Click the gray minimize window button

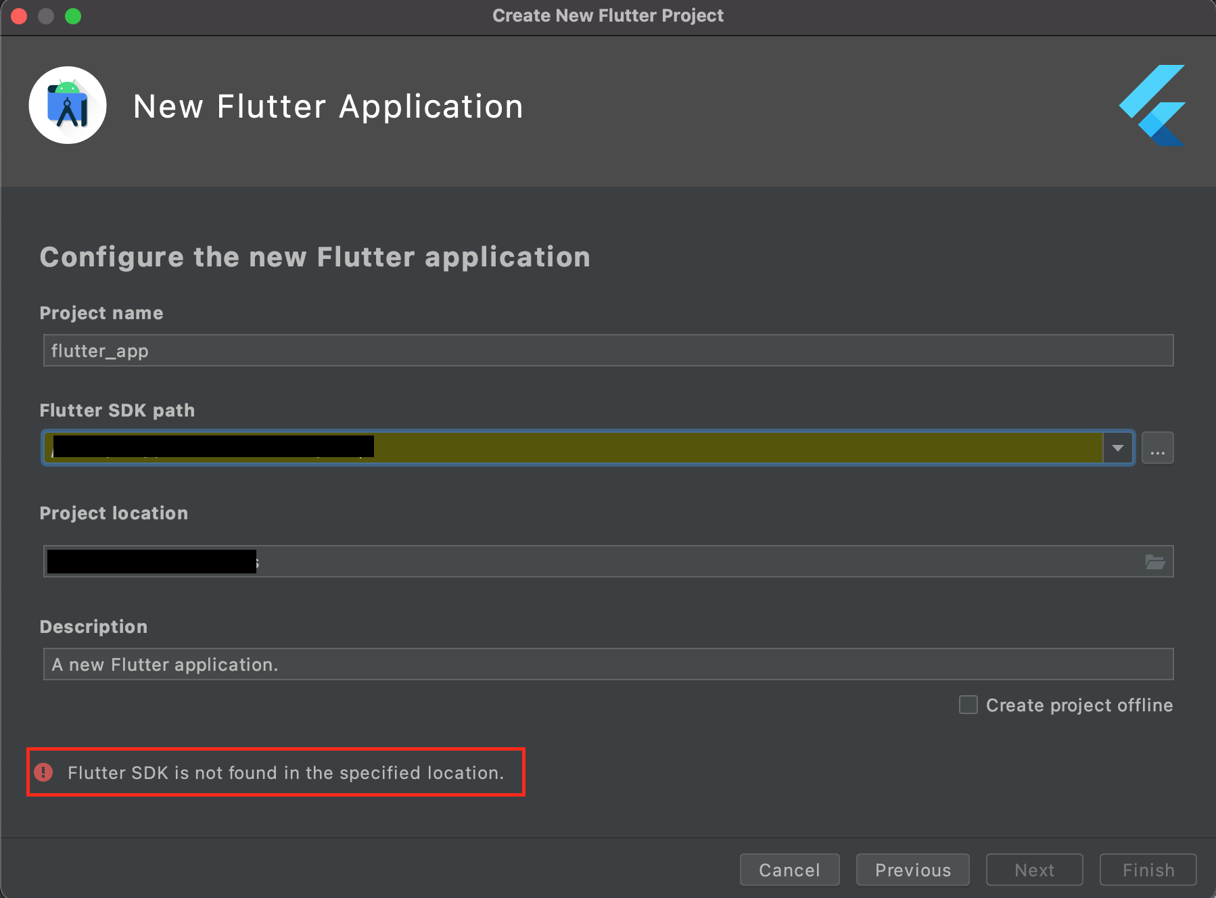click(46, 16)
